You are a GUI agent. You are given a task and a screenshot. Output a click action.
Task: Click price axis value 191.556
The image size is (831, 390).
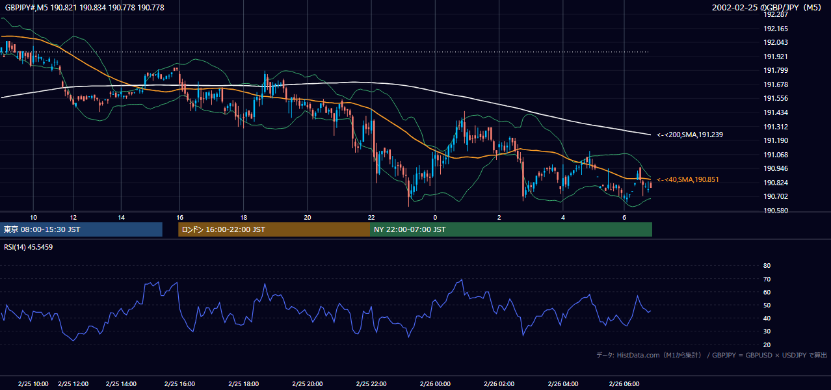[x=776, y=98]
